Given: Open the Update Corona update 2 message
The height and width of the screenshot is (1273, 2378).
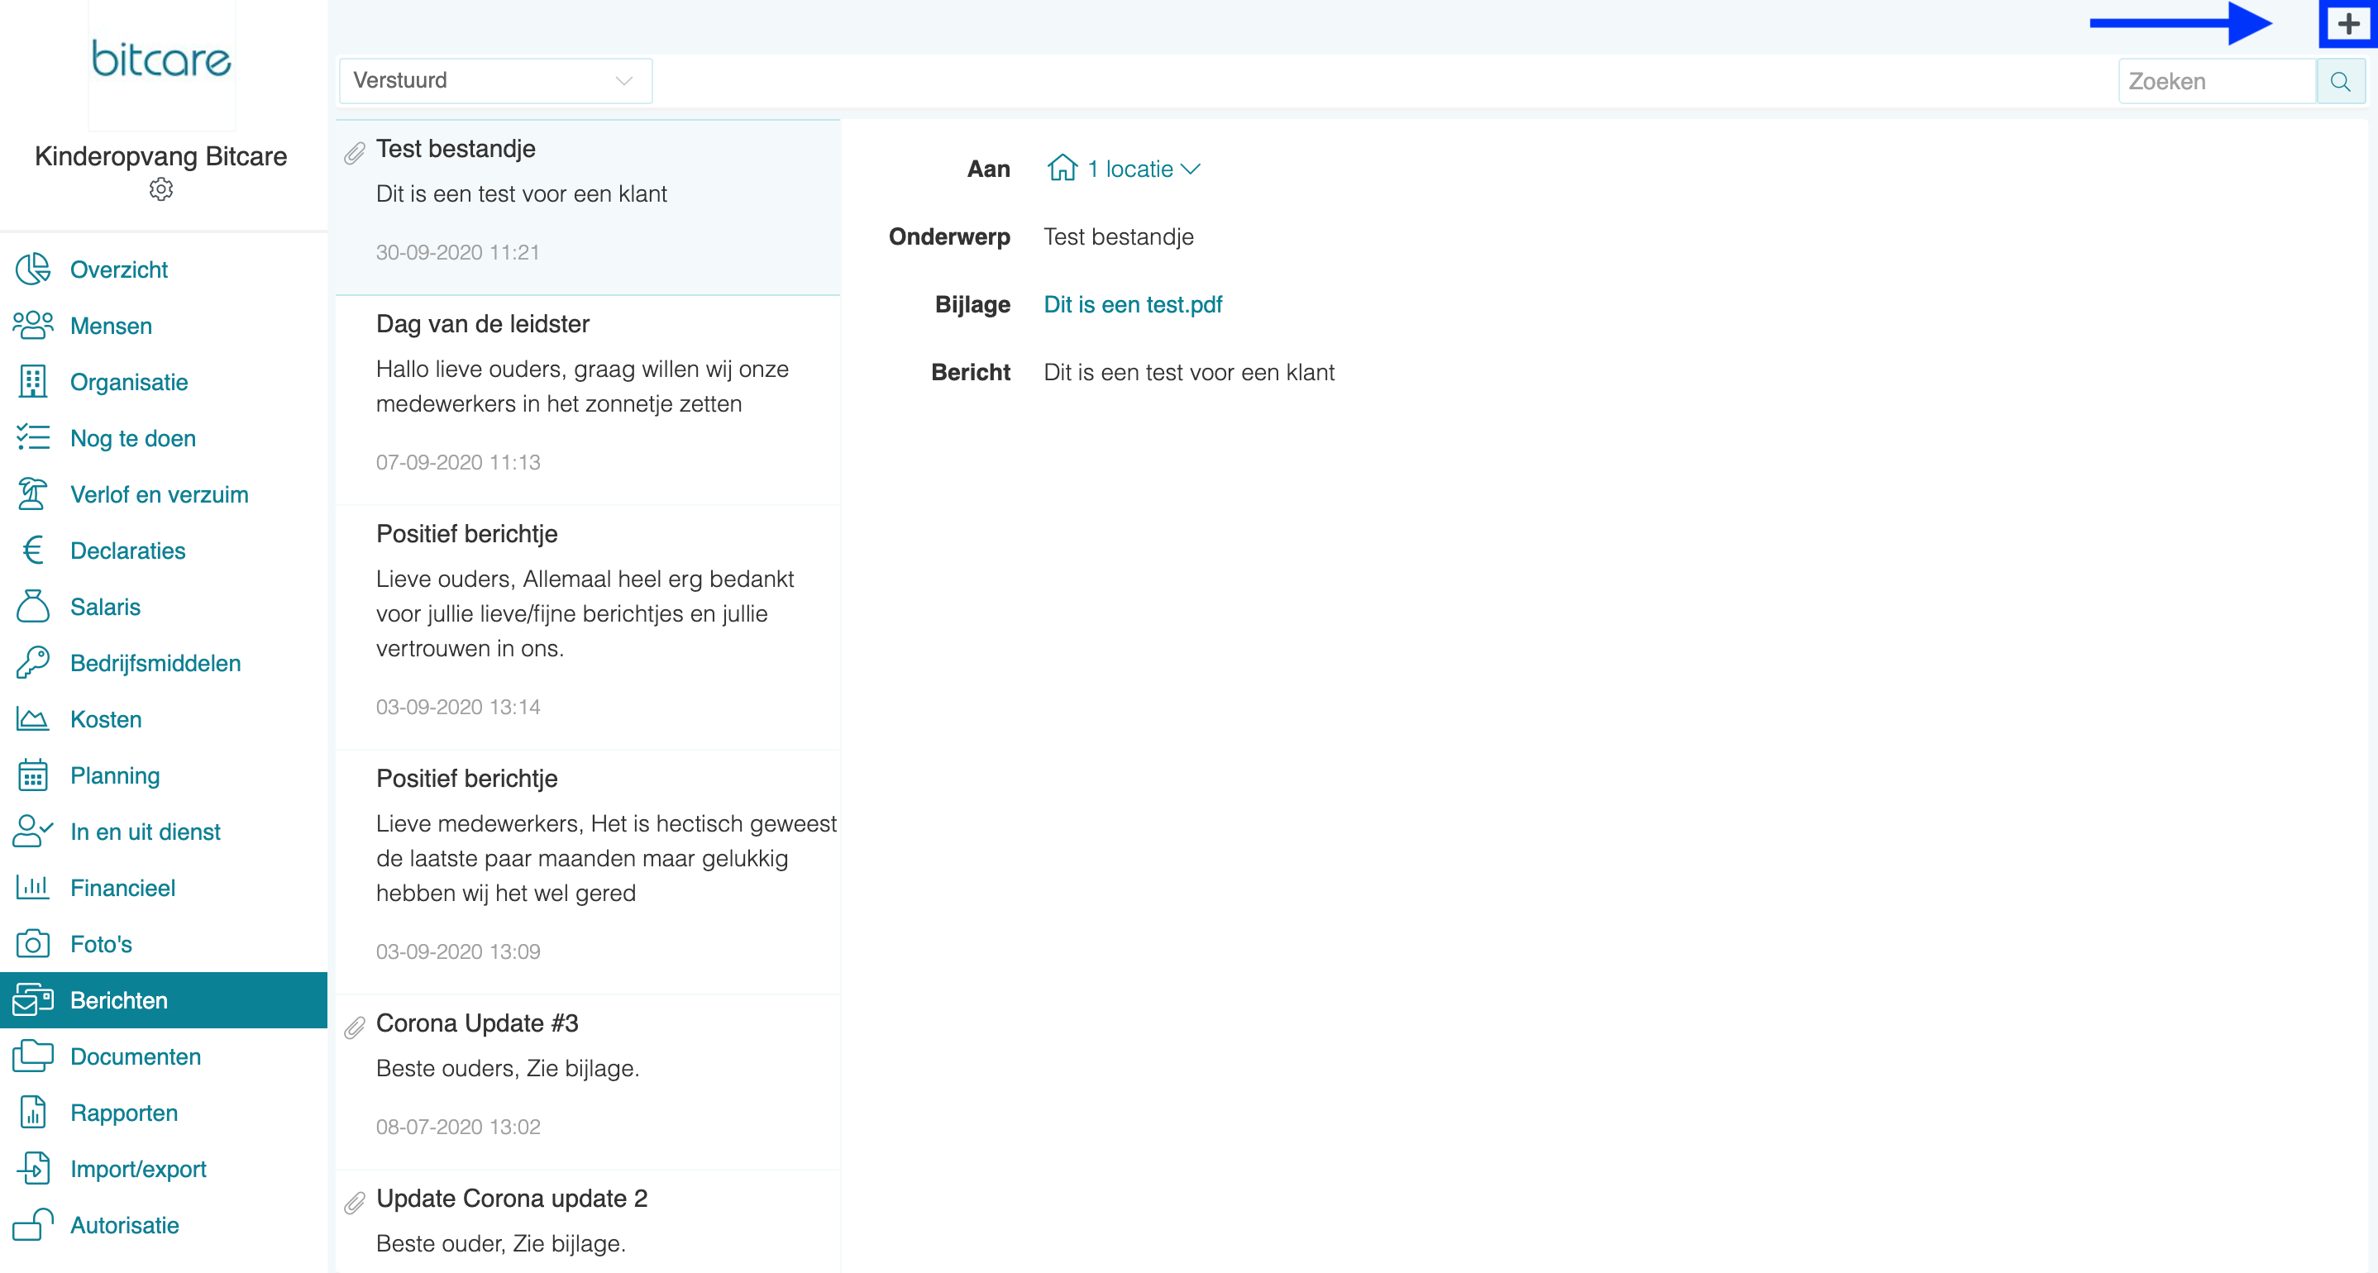Looking at the screenshot, I should pyautogui.click(x=588, y=1221).
